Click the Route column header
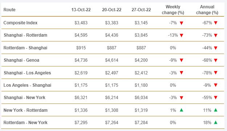227x131 pixels. pyautogui.click(x=9, y=10)
